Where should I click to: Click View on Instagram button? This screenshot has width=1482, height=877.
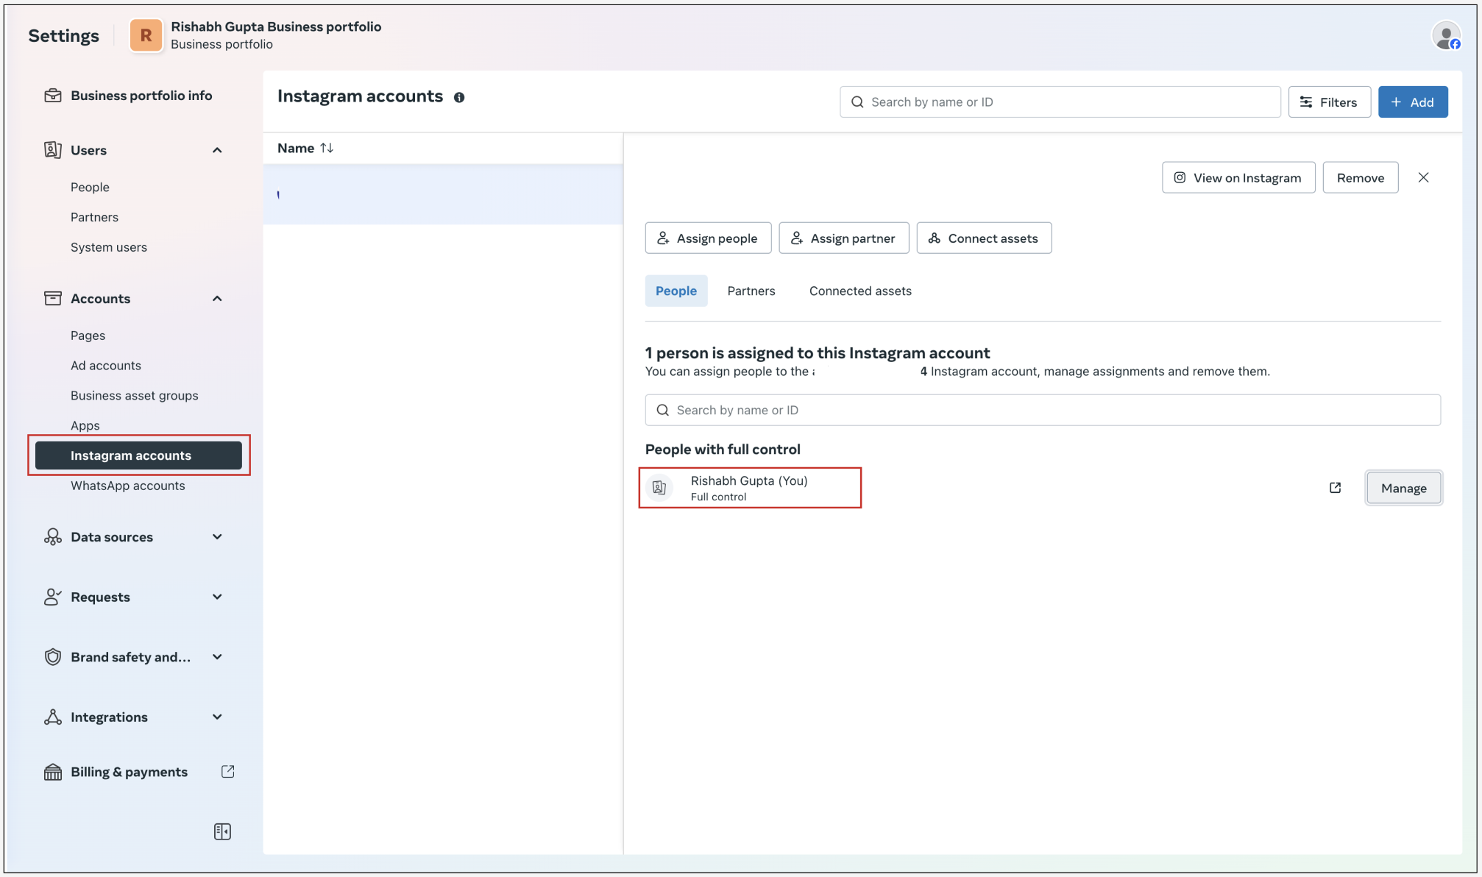pos(1238,177)
